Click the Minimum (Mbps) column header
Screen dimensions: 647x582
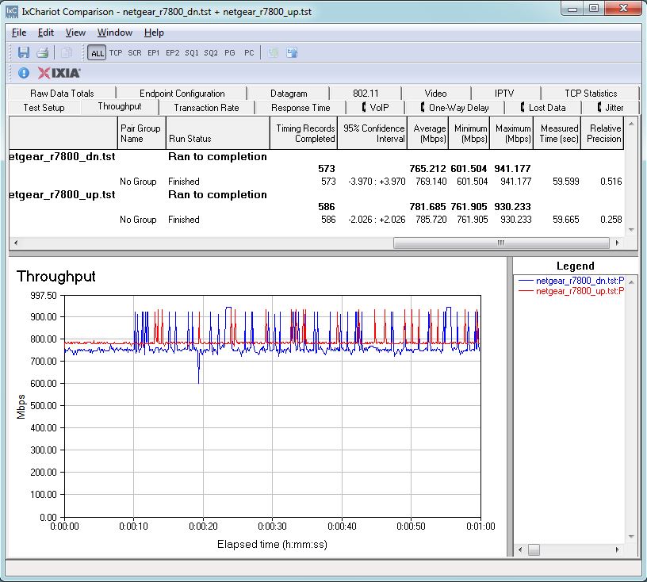pyautogui.click(x=469, y=133)
